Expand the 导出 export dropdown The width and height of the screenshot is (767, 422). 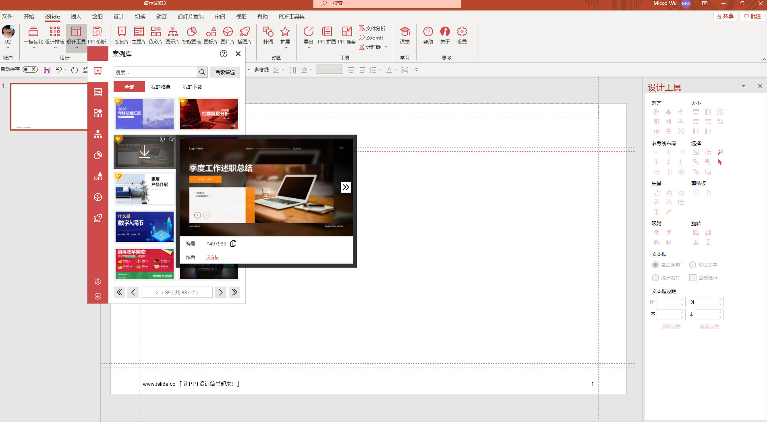[x=309, y=48]
